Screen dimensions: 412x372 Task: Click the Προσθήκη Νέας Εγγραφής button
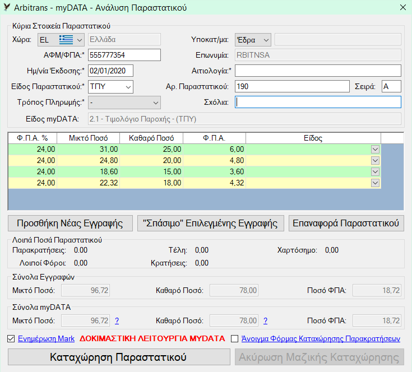click(70, 224)
